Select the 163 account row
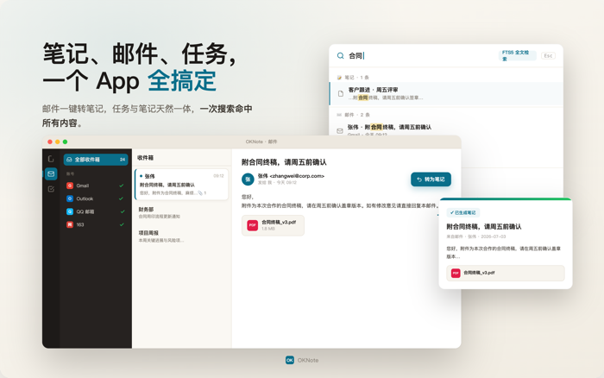Viewport: 604px width, 378px height. click(96, 224)
